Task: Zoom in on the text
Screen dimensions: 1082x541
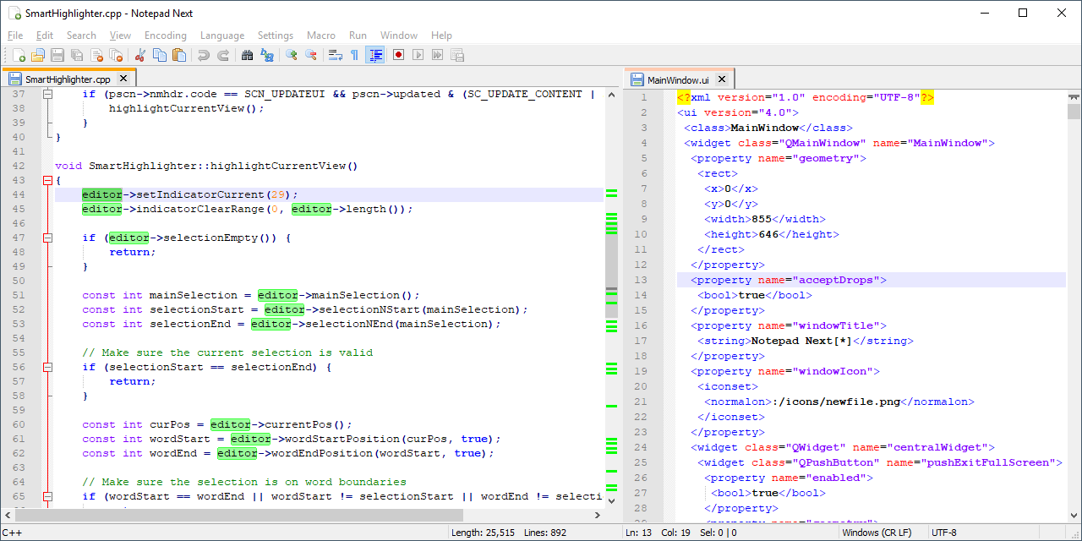Action: click(292, 54)
